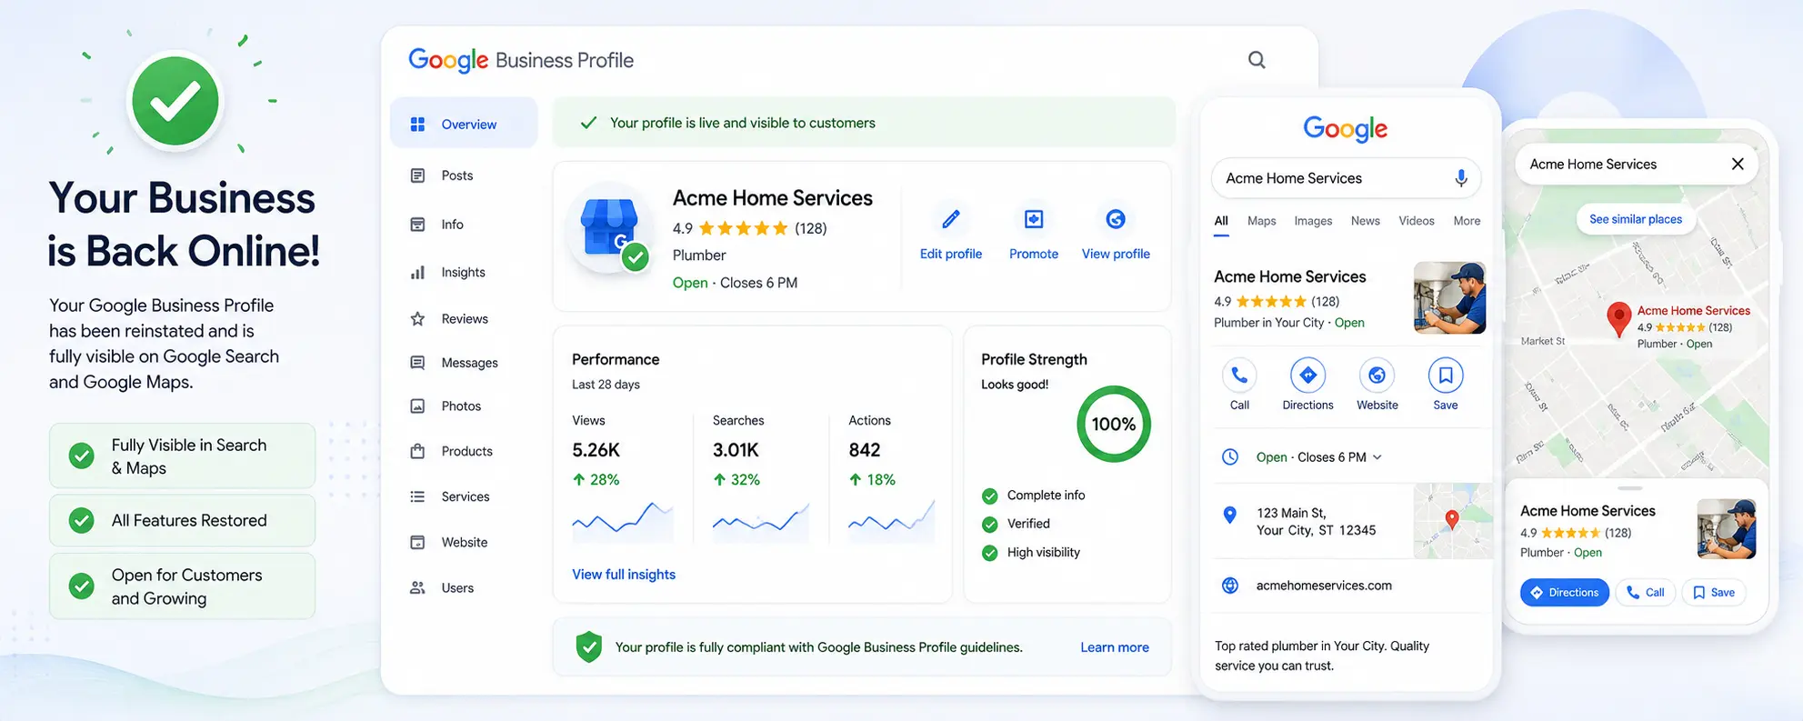Image resolution: width=1803 pixels, height=721 pixels.
Task: Click Call button in Maps card
Action: pyautogui.click(x=1646, y=593)
